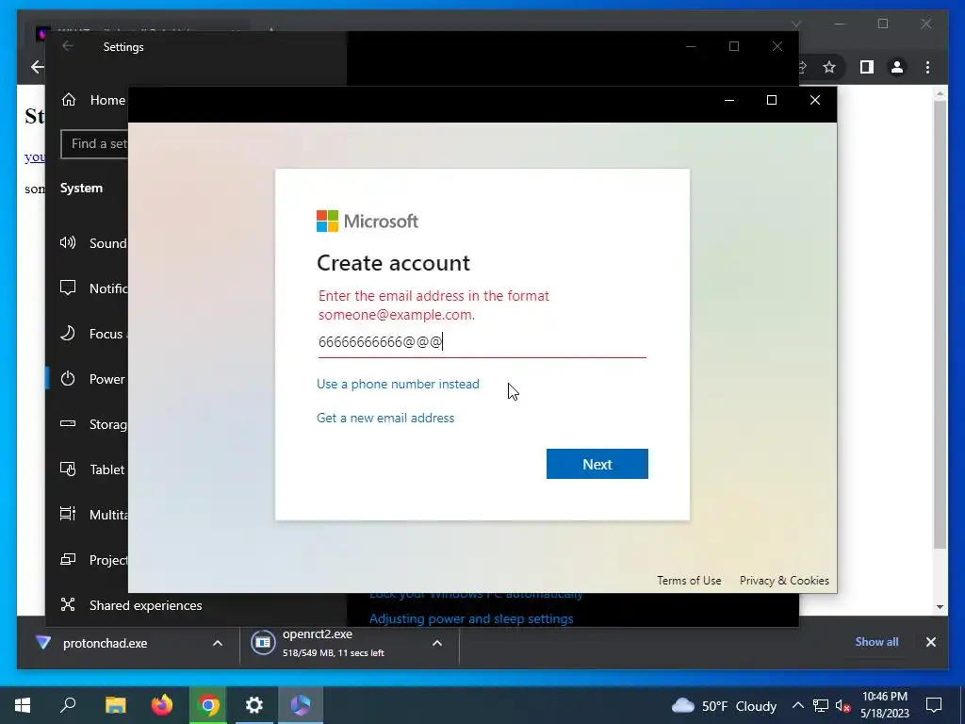Go to Settings Home
965x724 pixels.
click(94, 100)
